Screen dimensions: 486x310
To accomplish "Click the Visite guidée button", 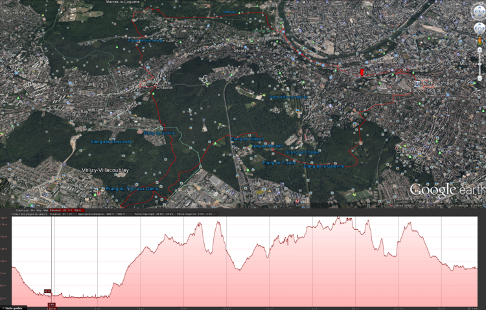I will coord(13,308).
